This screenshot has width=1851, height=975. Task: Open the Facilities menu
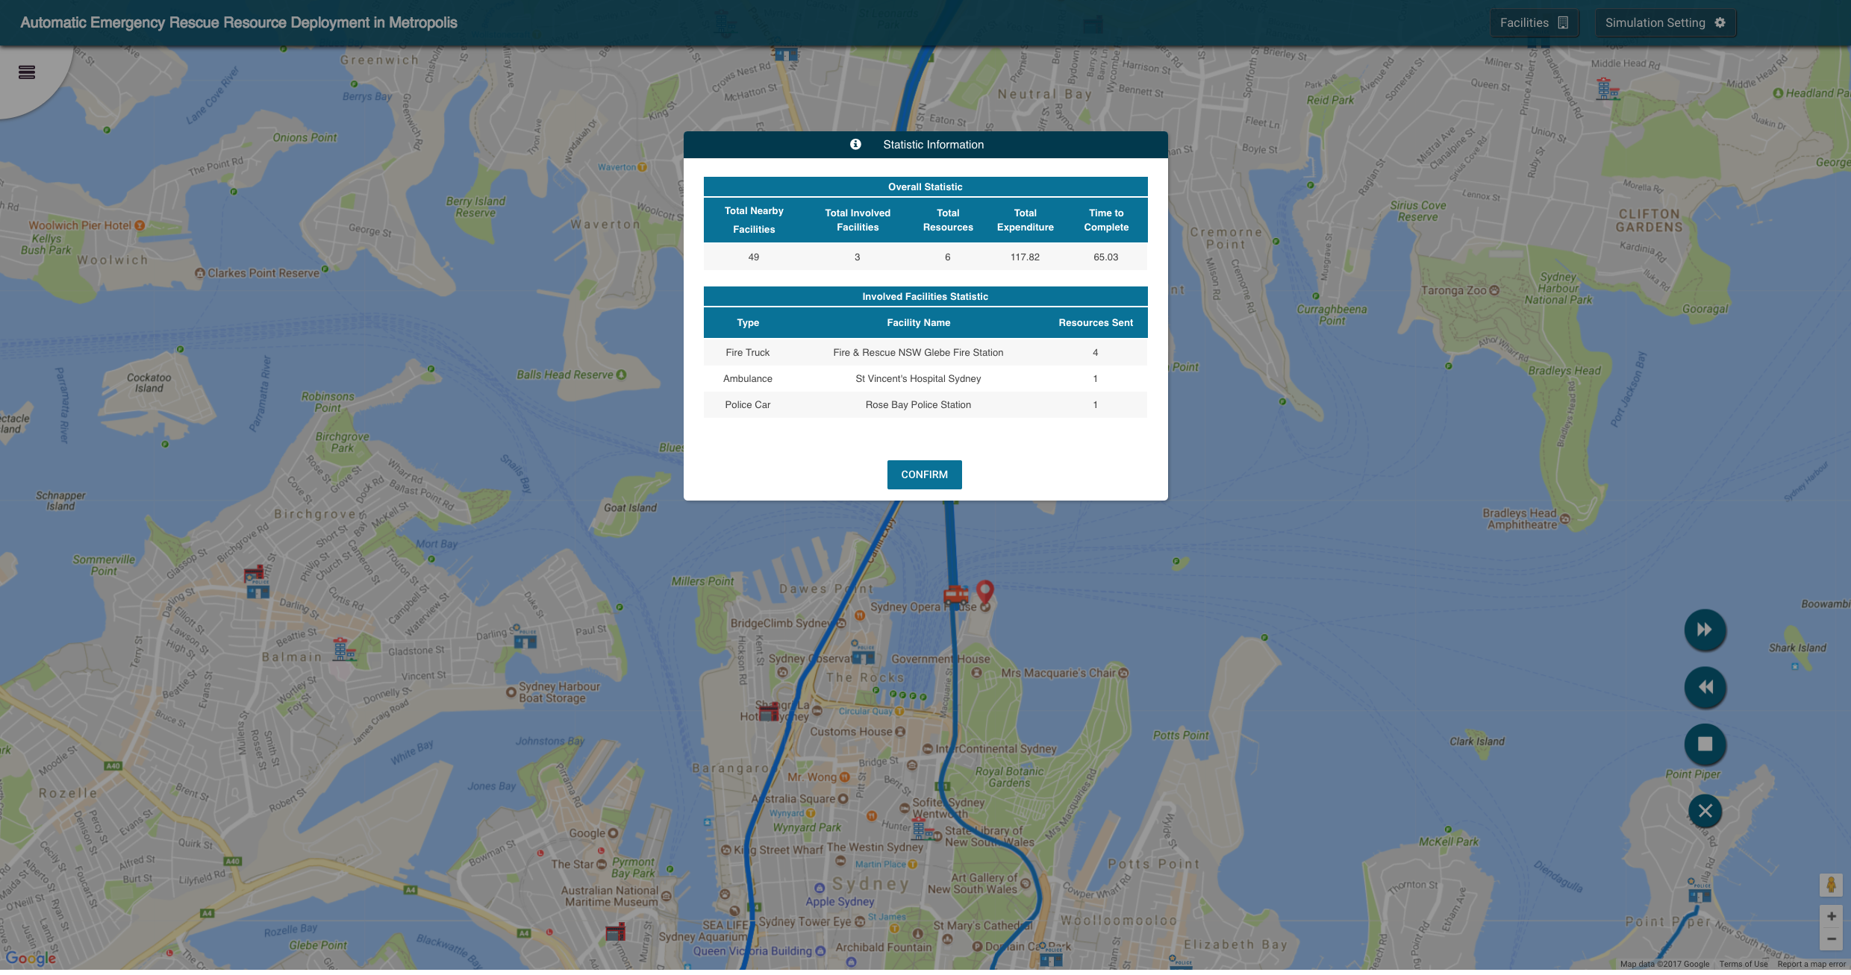[x=1534, y=22]
